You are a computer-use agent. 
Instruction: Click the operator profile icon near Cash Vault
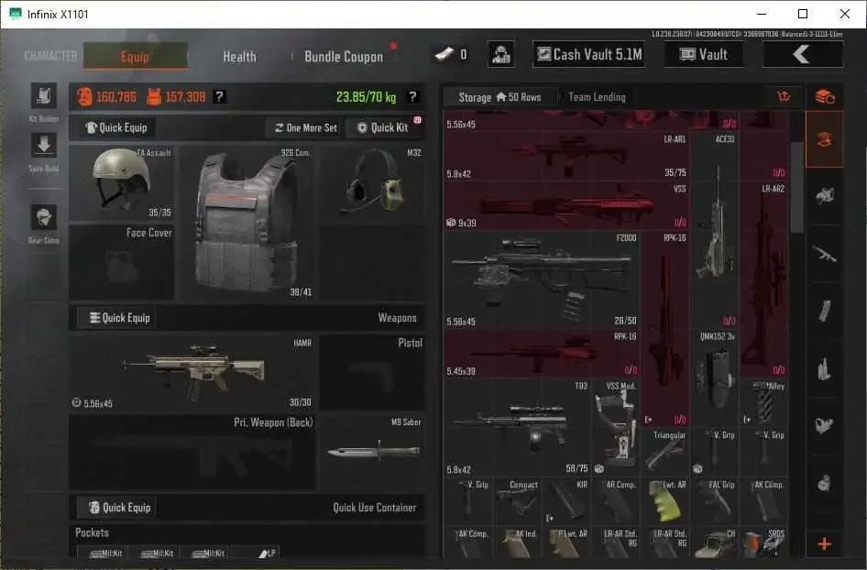coord(501,54)
